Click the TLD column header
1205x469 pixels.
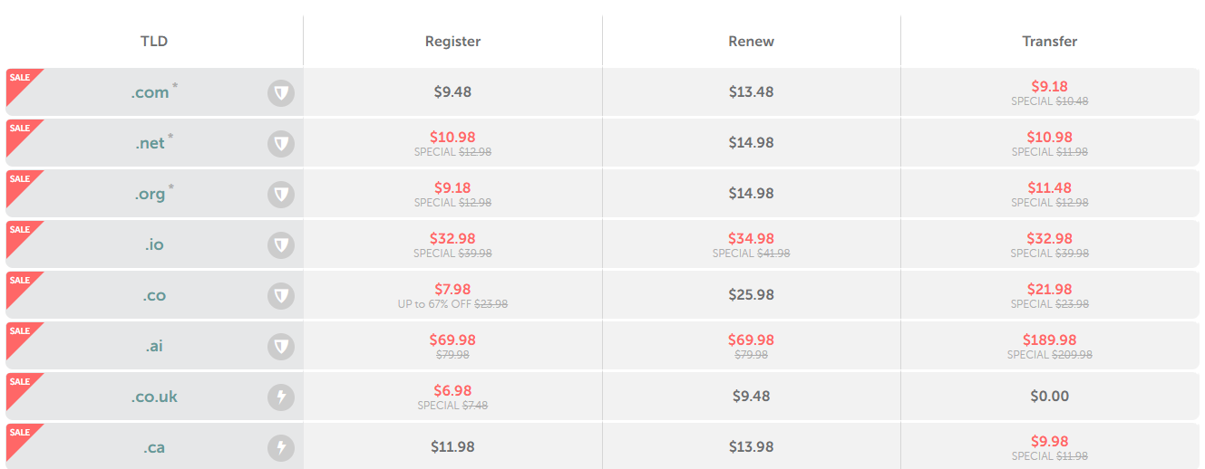[x=154, y=41]
